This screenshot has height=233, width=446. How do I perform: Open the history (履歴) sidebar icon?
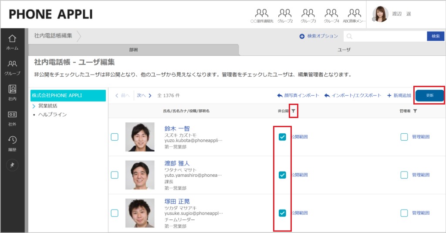[13, 142]
